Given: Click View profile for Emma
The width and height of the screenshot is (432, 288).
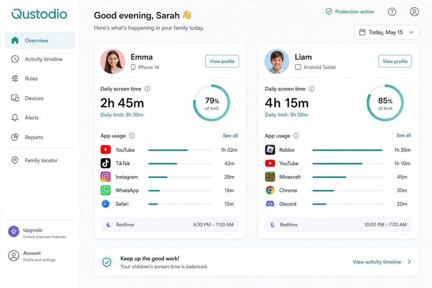Looking at the screenshot, I should click(222, 61).
